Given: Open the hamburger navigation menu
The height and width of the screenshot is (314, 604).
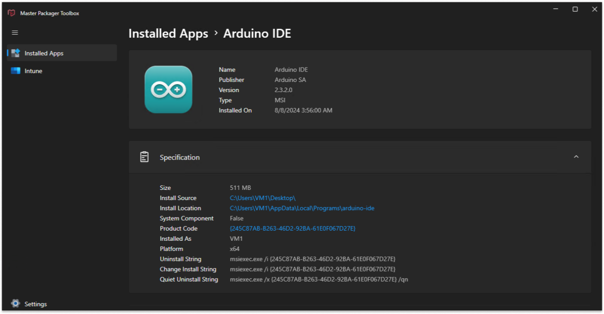Looking at the screenshot, I should 15,33.
